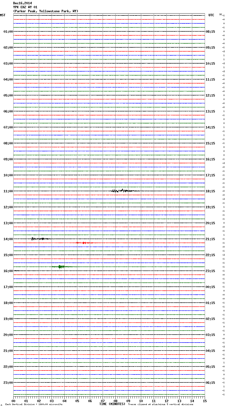
Task: Click minute 12 on the bottom axis
Action: click(x=166, y=401)
